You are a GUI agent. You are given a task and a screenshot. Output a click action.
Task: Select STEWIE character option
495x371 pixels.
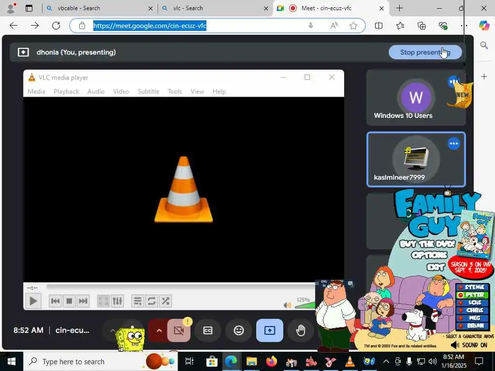point(473,287)
